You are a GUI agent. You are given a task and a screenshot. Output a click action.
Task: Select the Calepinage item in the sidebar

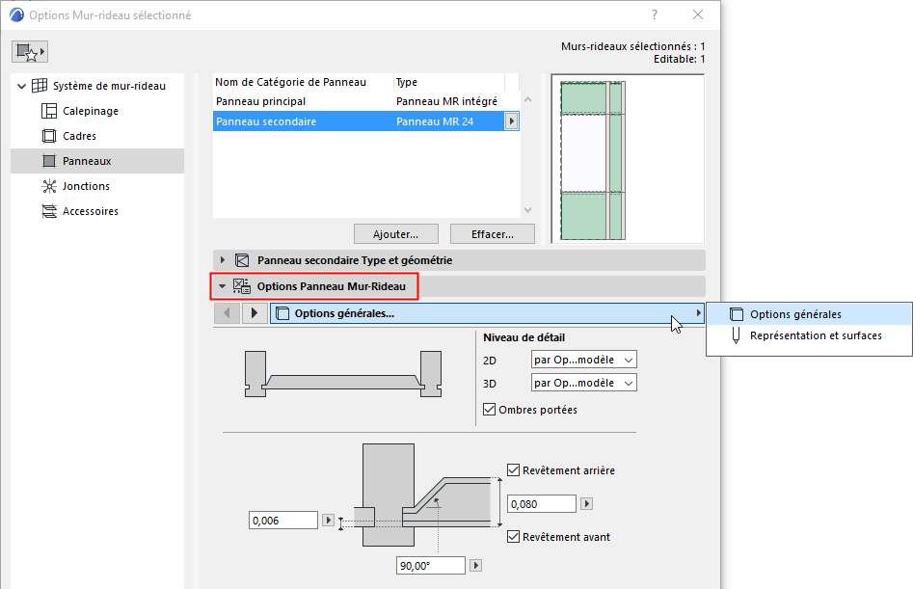[49, 110]
